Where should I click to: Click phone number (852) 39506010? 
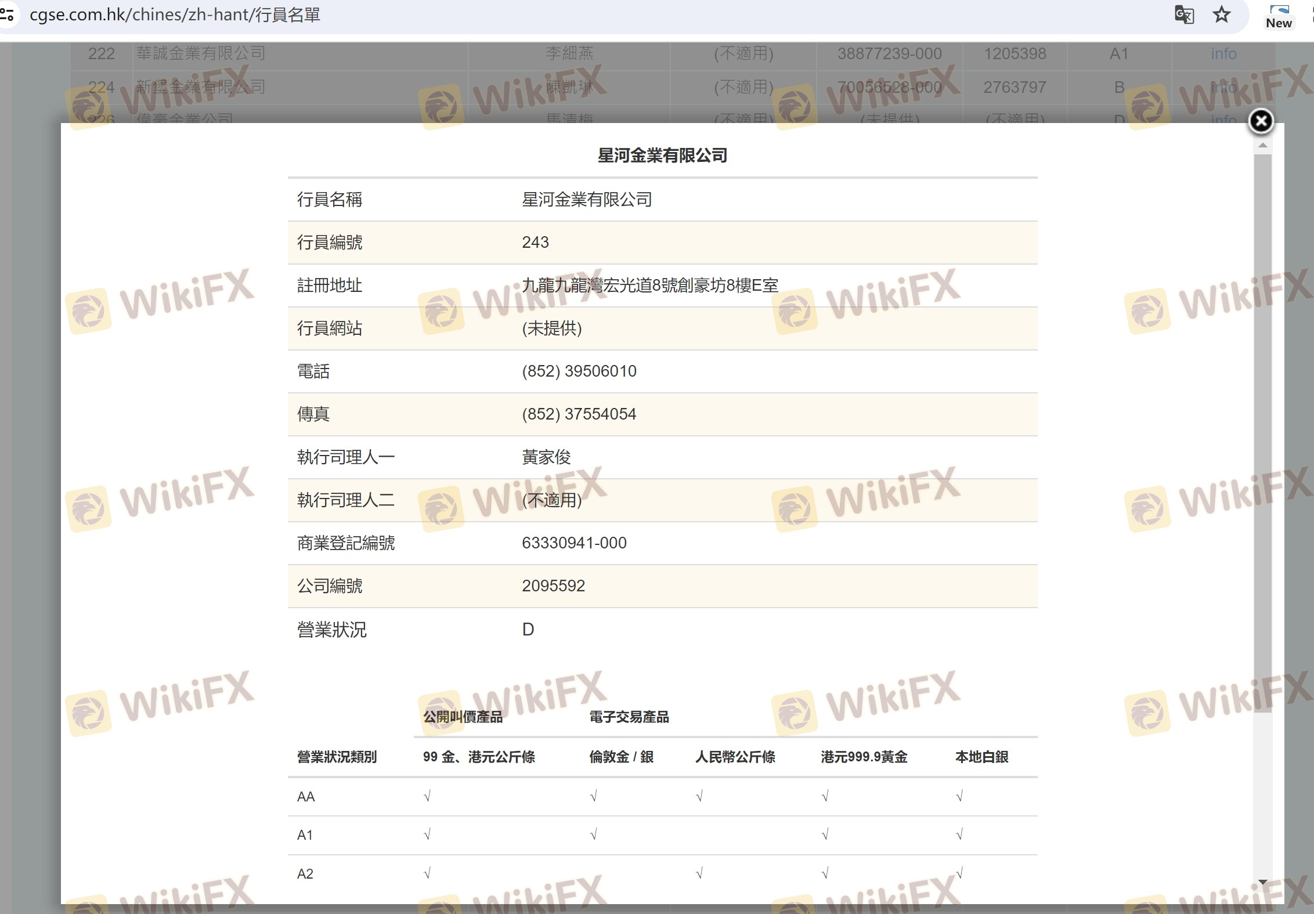point(579,371)
